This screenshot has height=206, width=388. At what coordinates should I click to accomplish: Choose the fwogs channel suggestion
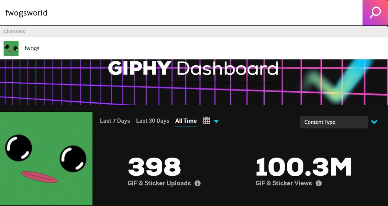194,48
